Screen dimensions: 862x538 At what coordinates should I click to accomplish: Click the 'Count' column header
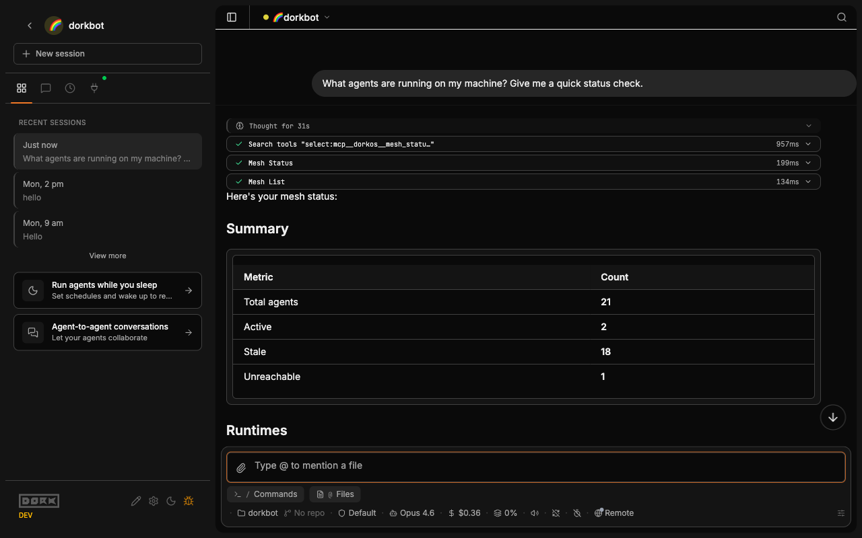point(615,277)
